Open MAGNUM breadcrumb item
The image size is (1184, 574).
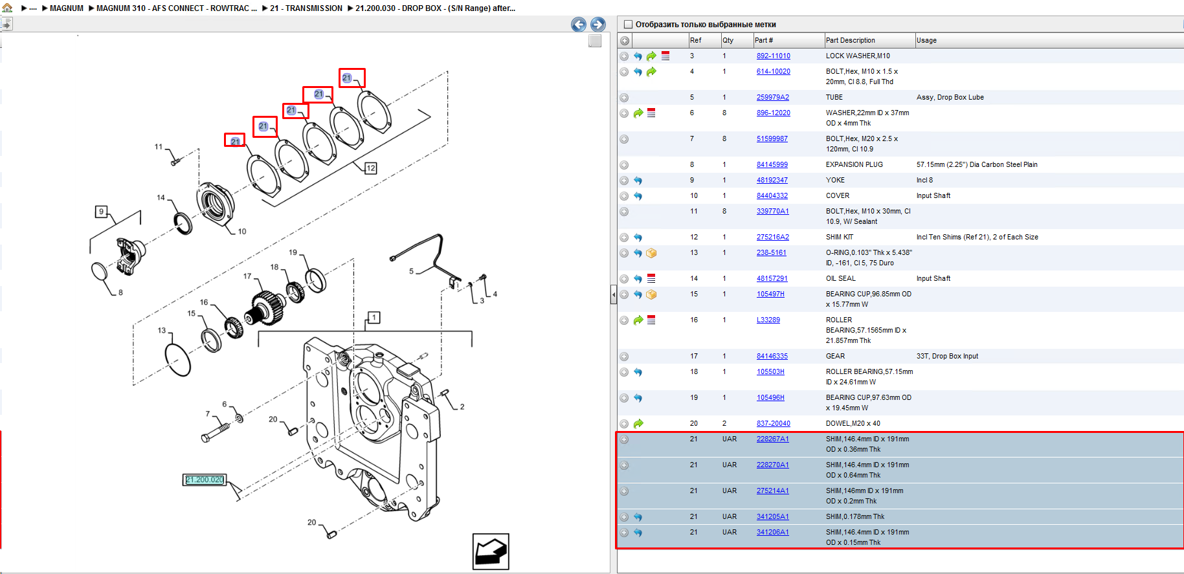pyautogui.click(x=67, y=8)
